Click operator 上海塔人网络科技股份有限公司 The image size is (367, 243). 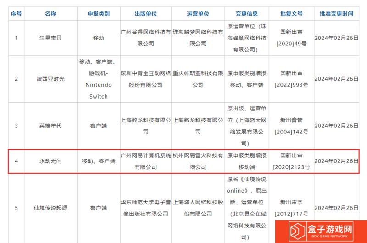[x=198, y=208]
